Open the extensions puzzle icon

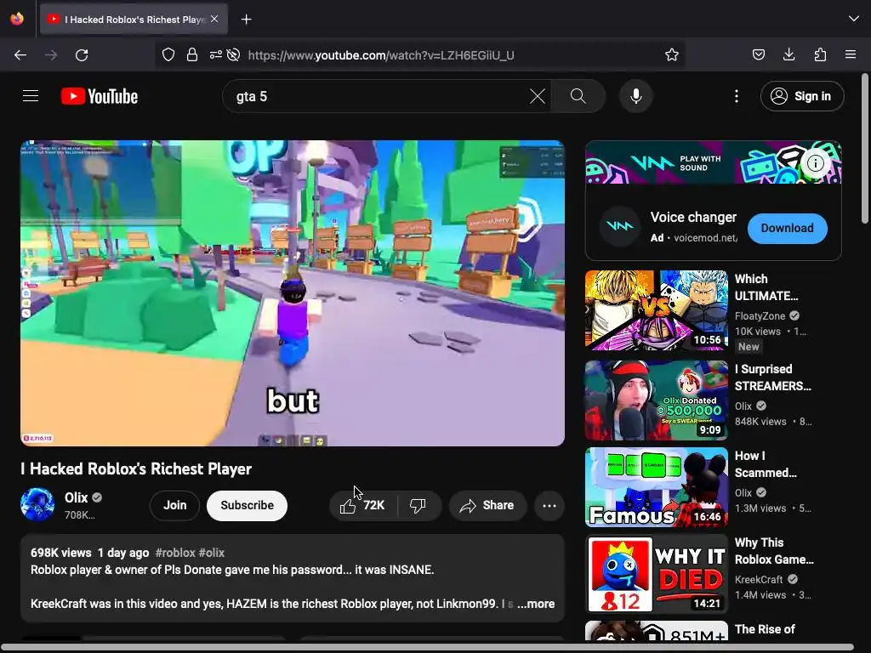[820, 54]
